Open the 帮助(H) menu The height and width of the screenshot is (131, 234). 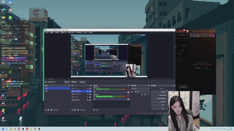point(91,33)
